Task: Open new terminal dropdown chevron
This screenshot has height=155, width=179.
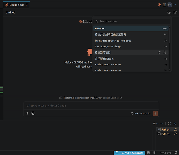Action: click(157, 124)
